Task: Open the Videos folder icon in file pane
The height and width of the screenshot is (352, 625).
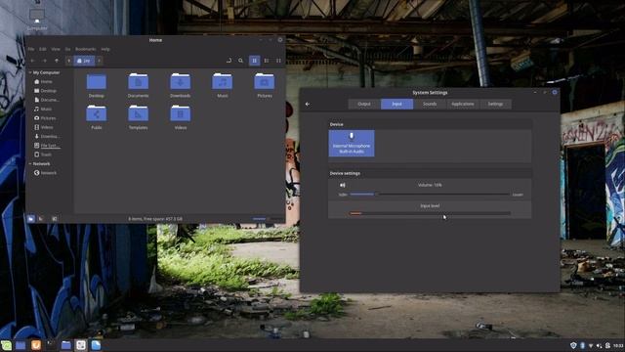Action: [180, 113]
